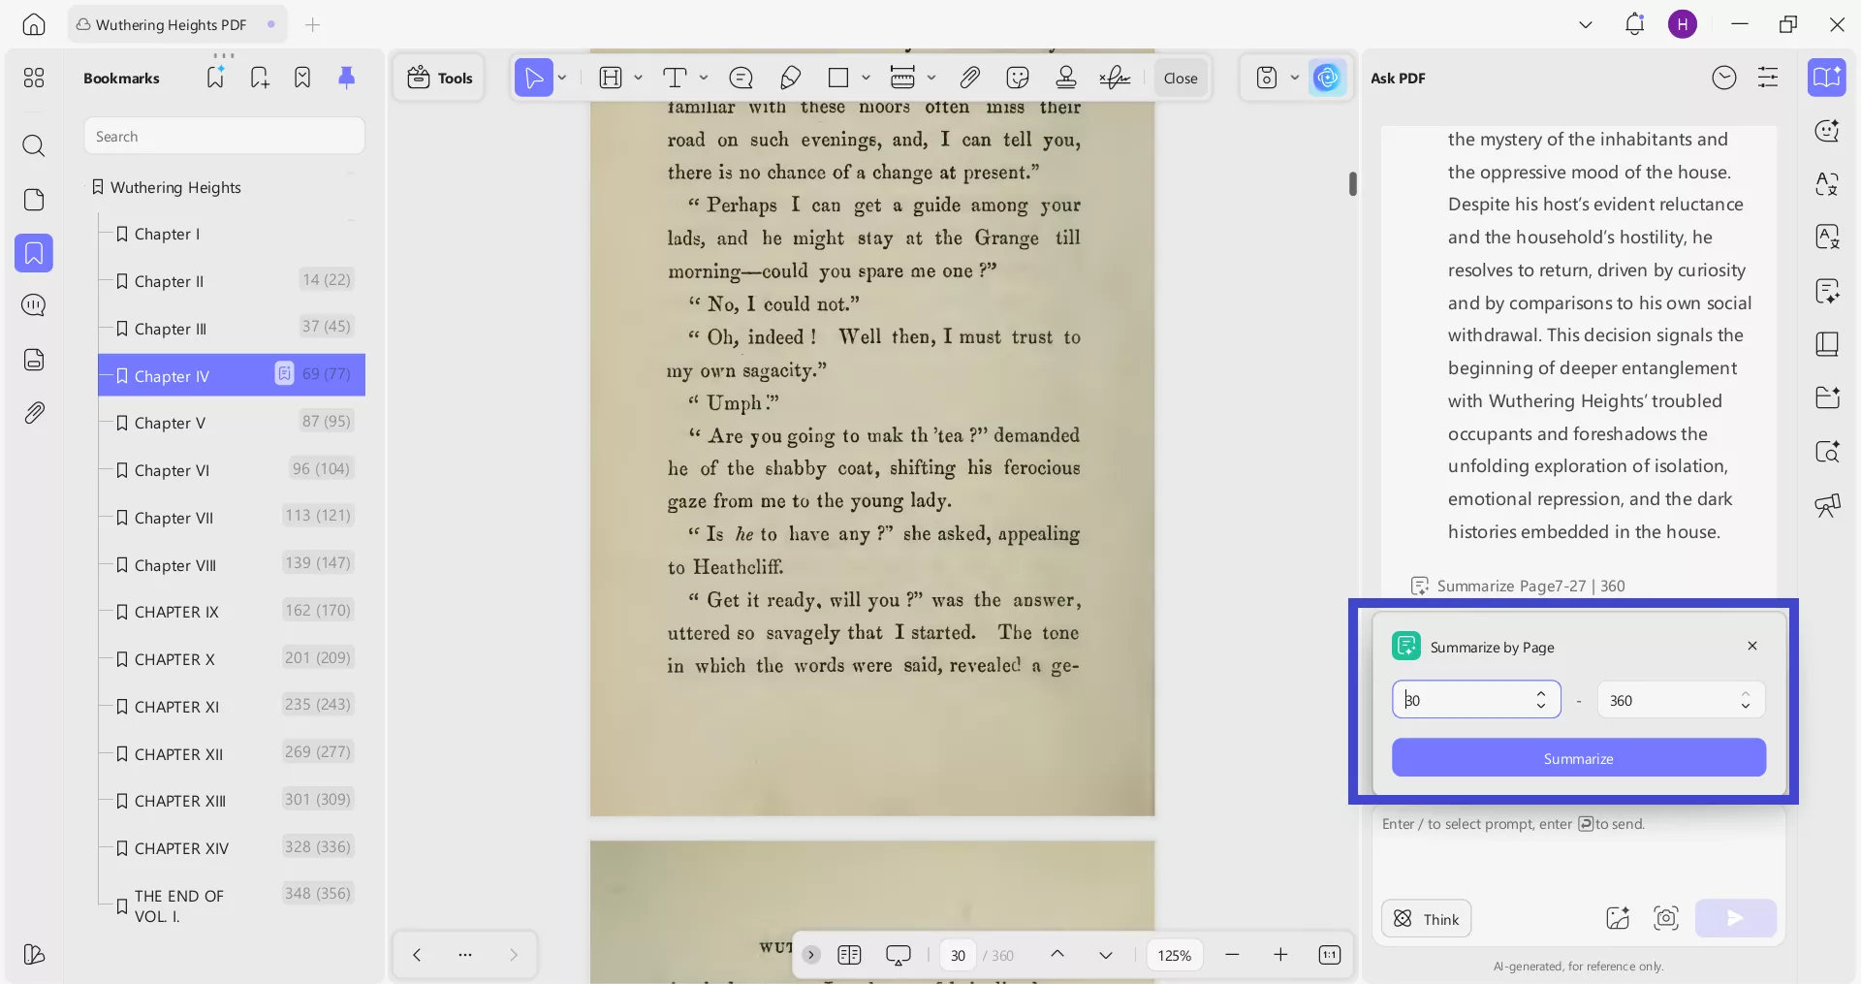
Task: Select the Chapter VII bookmark
Action: pyautogui.click(x=173, y=518)
